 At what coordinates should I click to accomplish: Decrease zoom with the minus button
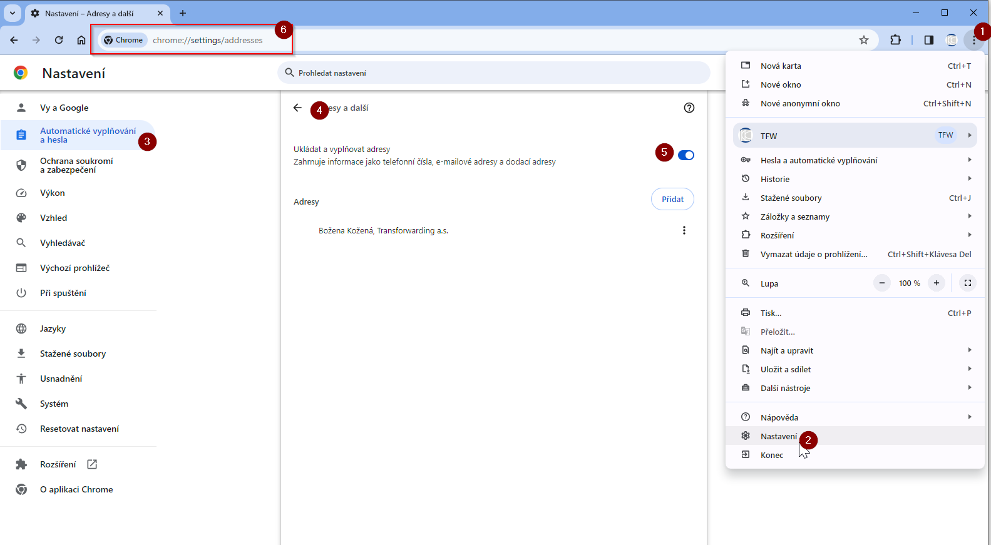tap(881, 283)
